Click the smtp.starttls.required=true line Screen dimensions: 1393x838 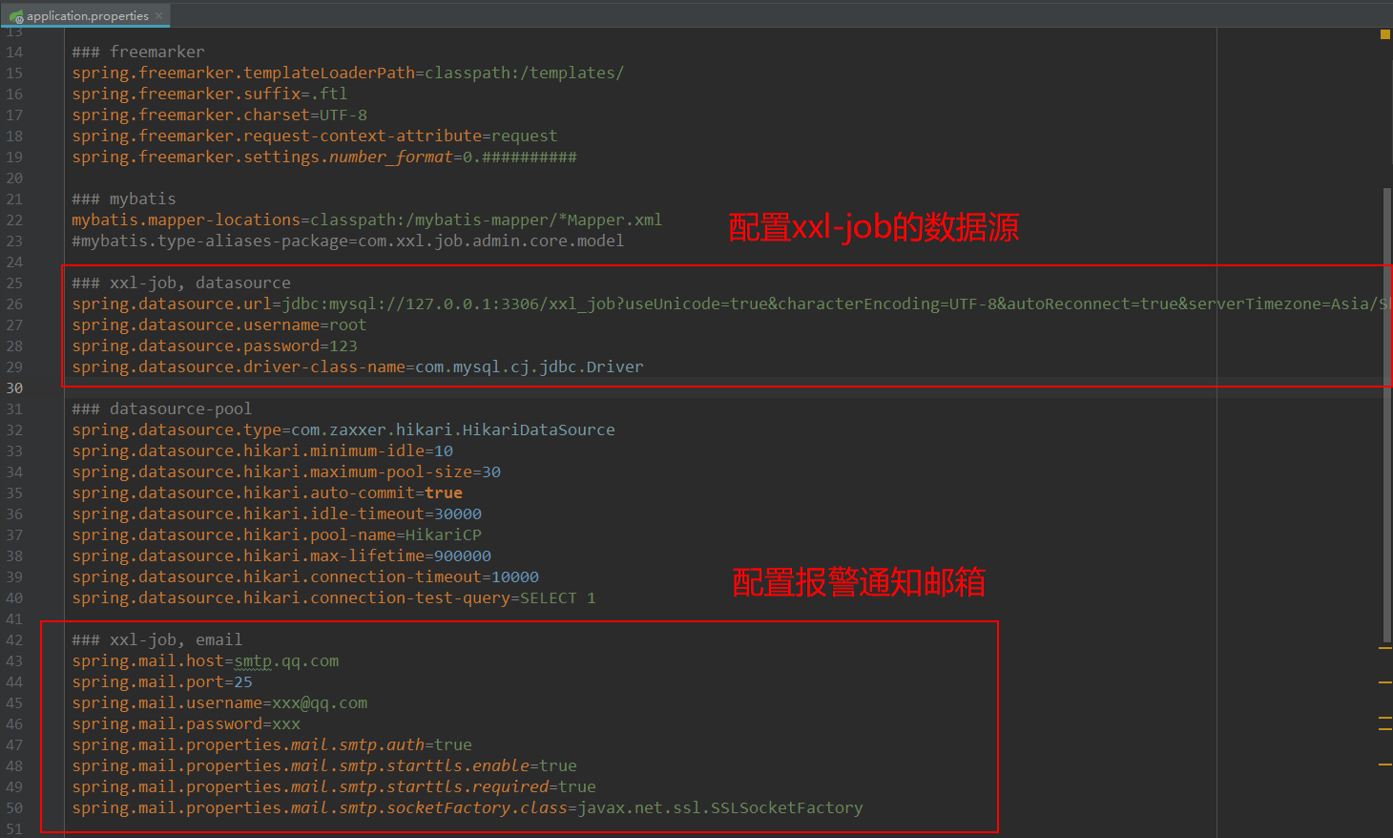pos(334,786)
